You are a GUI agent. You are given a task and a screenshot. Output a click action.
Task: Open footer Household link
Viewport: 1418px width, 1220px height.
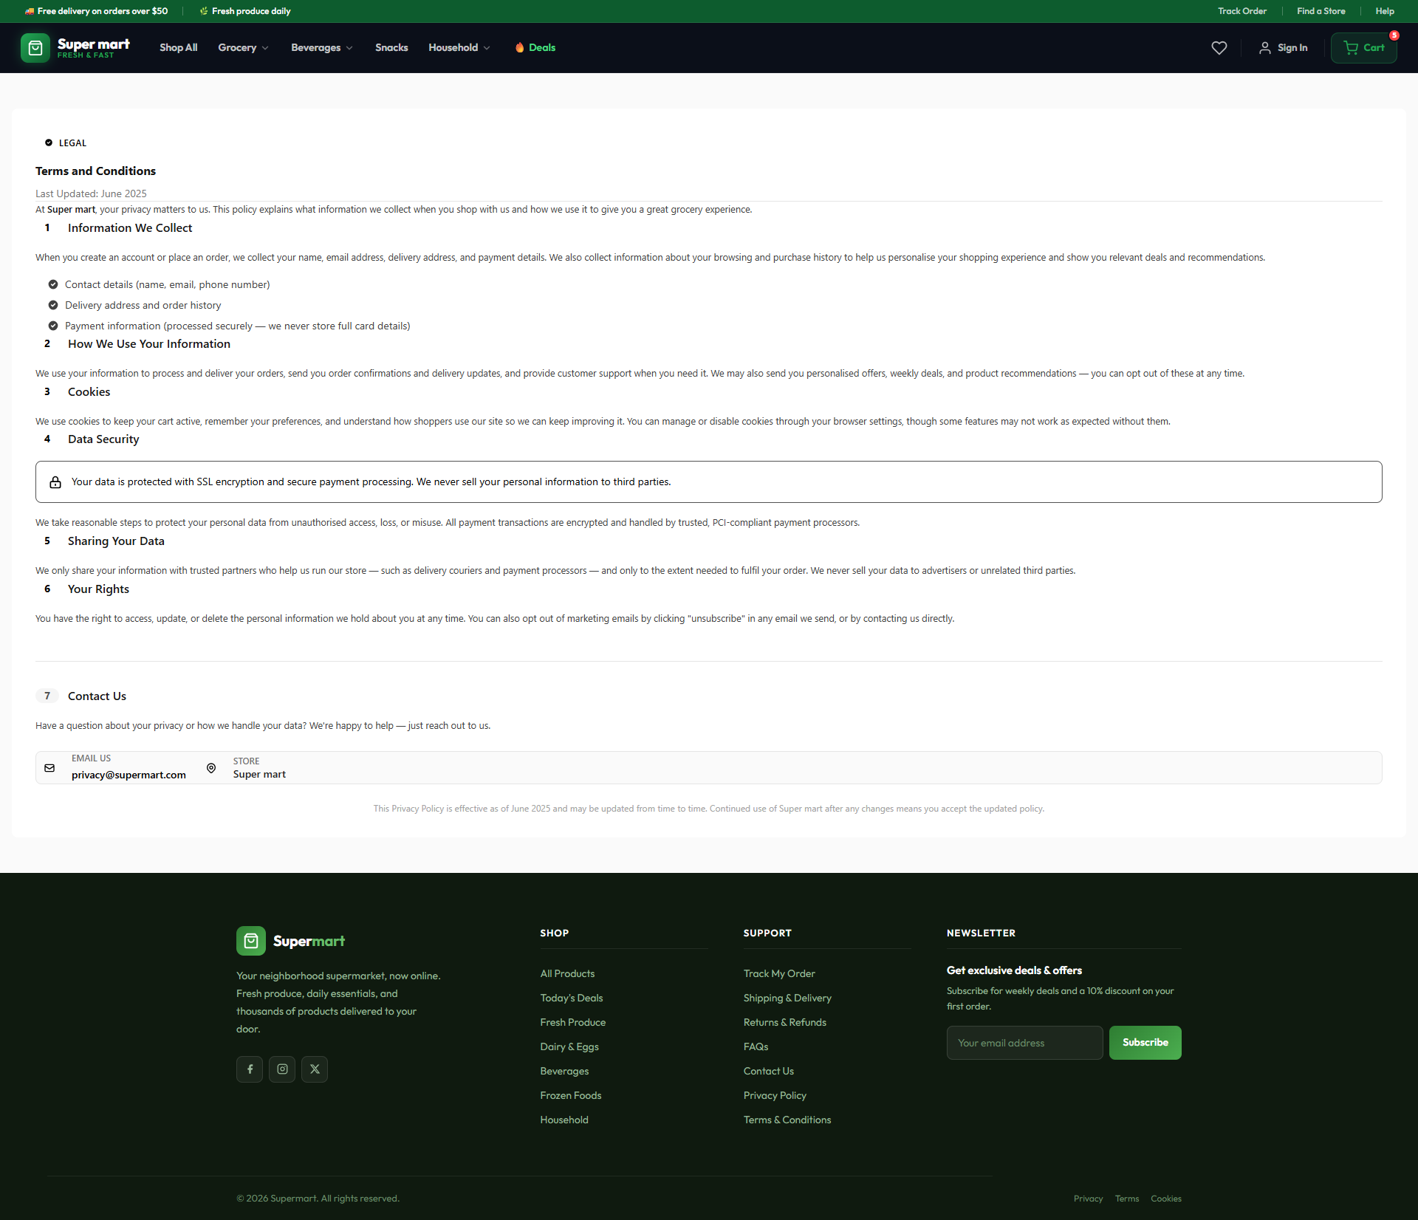click(x=564, y=1120)
